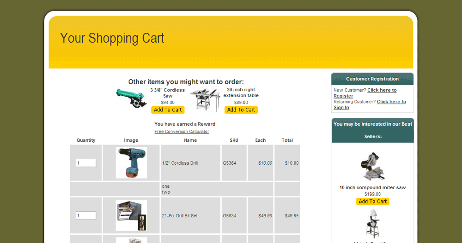Click the 1/2" Cordless Drill image in cart

pyautogui.click(x=131, y=163)
